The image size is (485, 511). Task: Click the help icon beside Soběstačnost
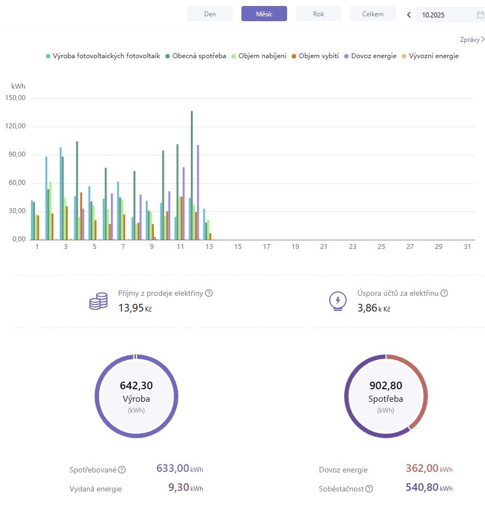pyautogui.click(x=369, y=489)
